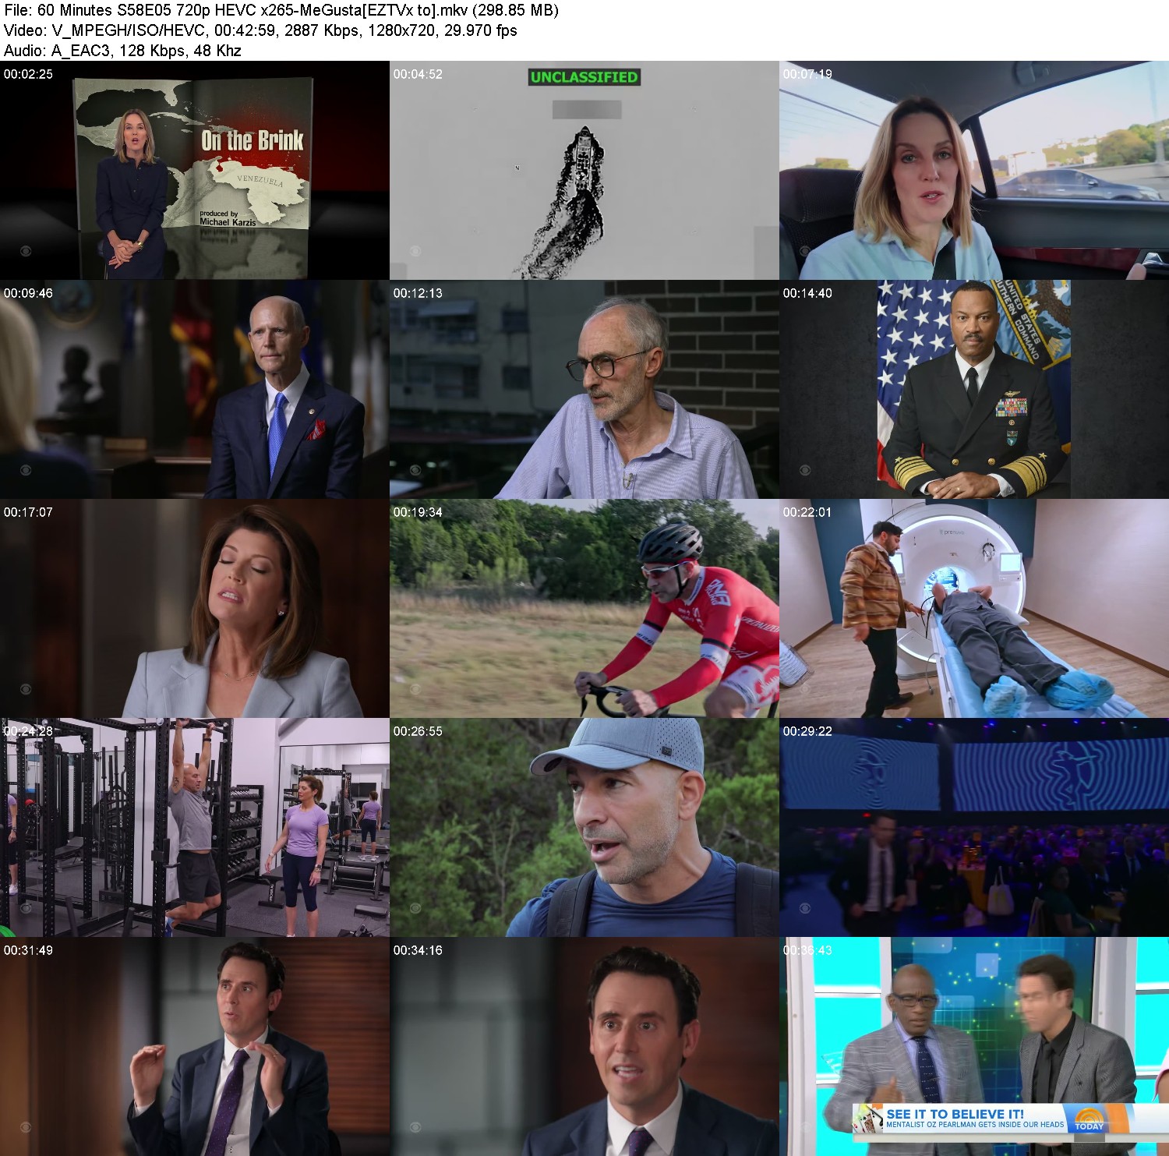Open the MRI scanner frame at 00:22:01
This screenshot has width=1169, height=1156.
[974, 608]
